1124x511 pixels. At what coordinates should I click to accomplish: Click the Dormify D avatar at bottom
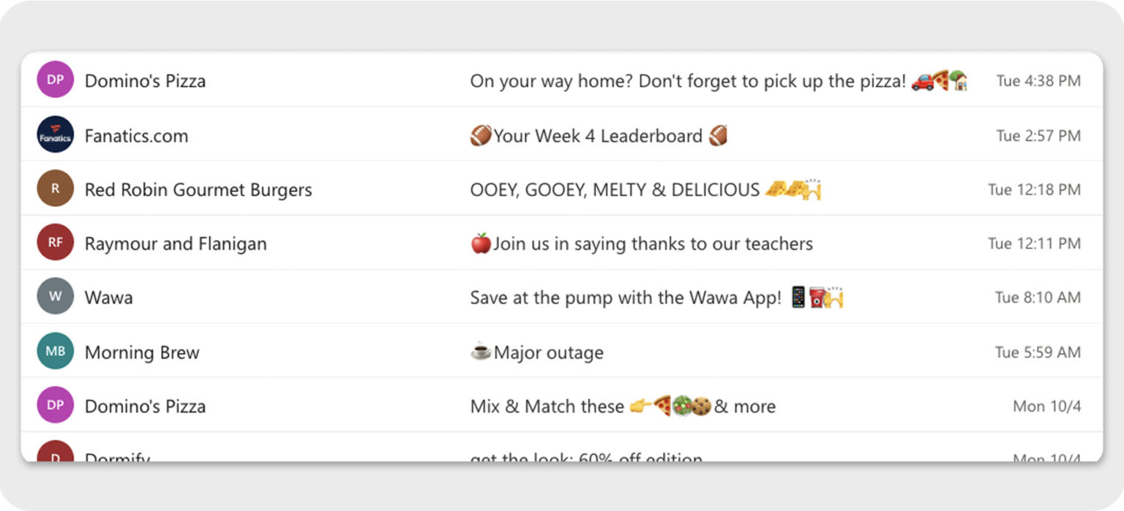click(x=55, y=455)
